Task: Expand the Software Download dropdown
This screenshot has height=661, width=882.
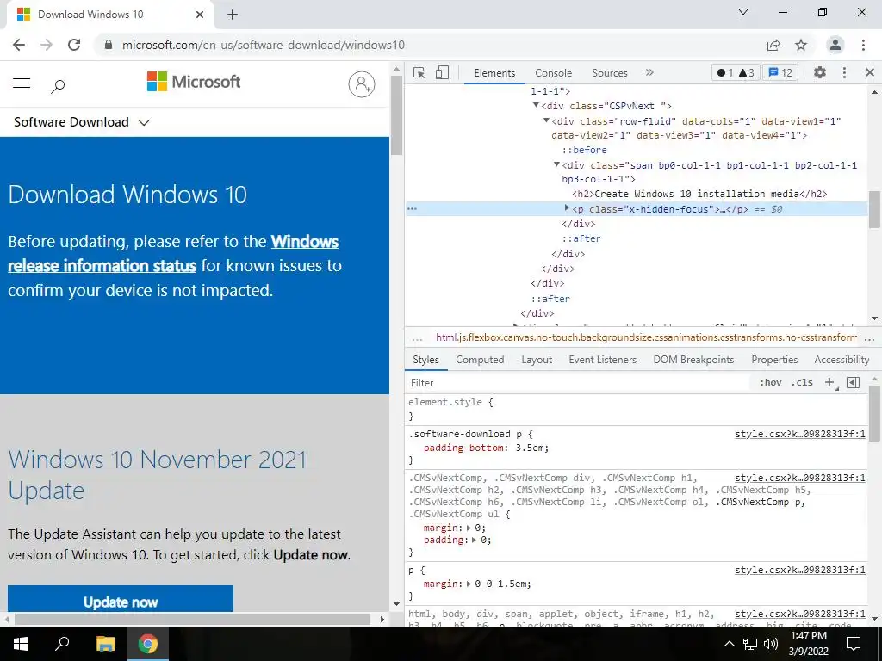Action: [82, 122]
